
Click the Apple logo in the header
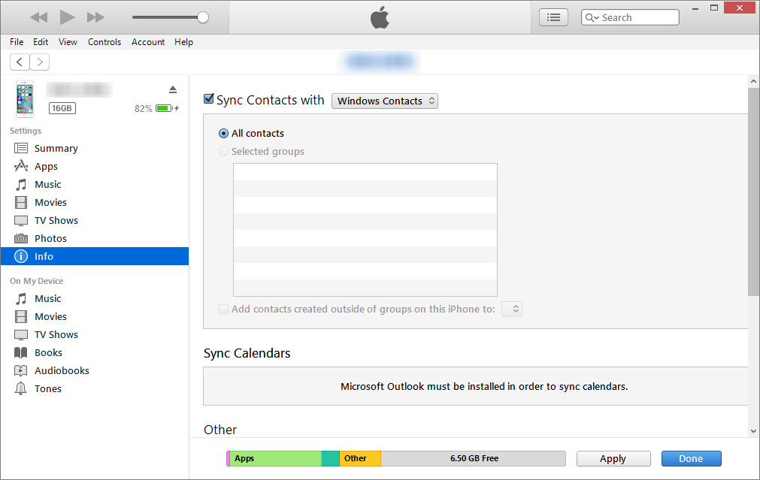[380, 17]
